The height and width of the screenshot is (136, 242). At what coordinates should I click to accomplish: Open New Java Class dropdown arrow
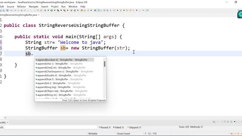[x=78, y=11]
